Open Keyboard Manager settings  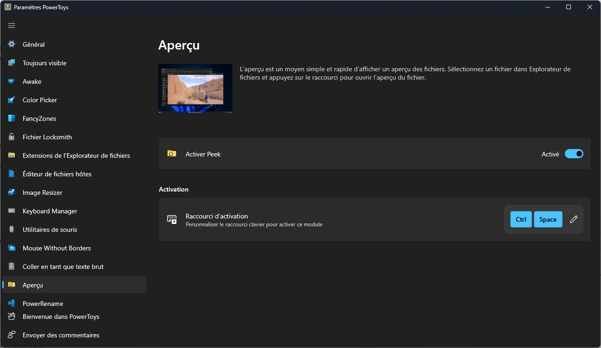[x=75, y=211]
